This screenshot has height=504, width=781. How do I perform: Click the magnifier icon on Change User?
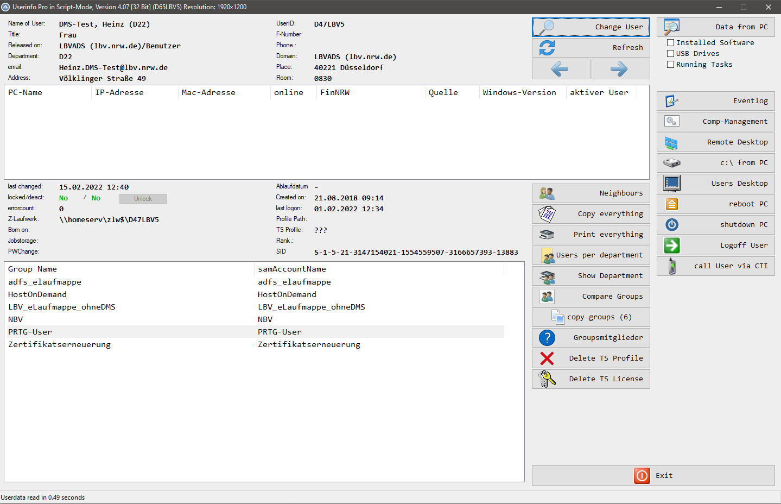point(547,27)
